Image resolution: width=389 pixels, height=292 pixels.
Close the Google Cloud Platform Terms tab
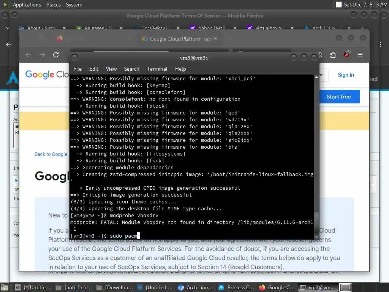pos(216,38)
